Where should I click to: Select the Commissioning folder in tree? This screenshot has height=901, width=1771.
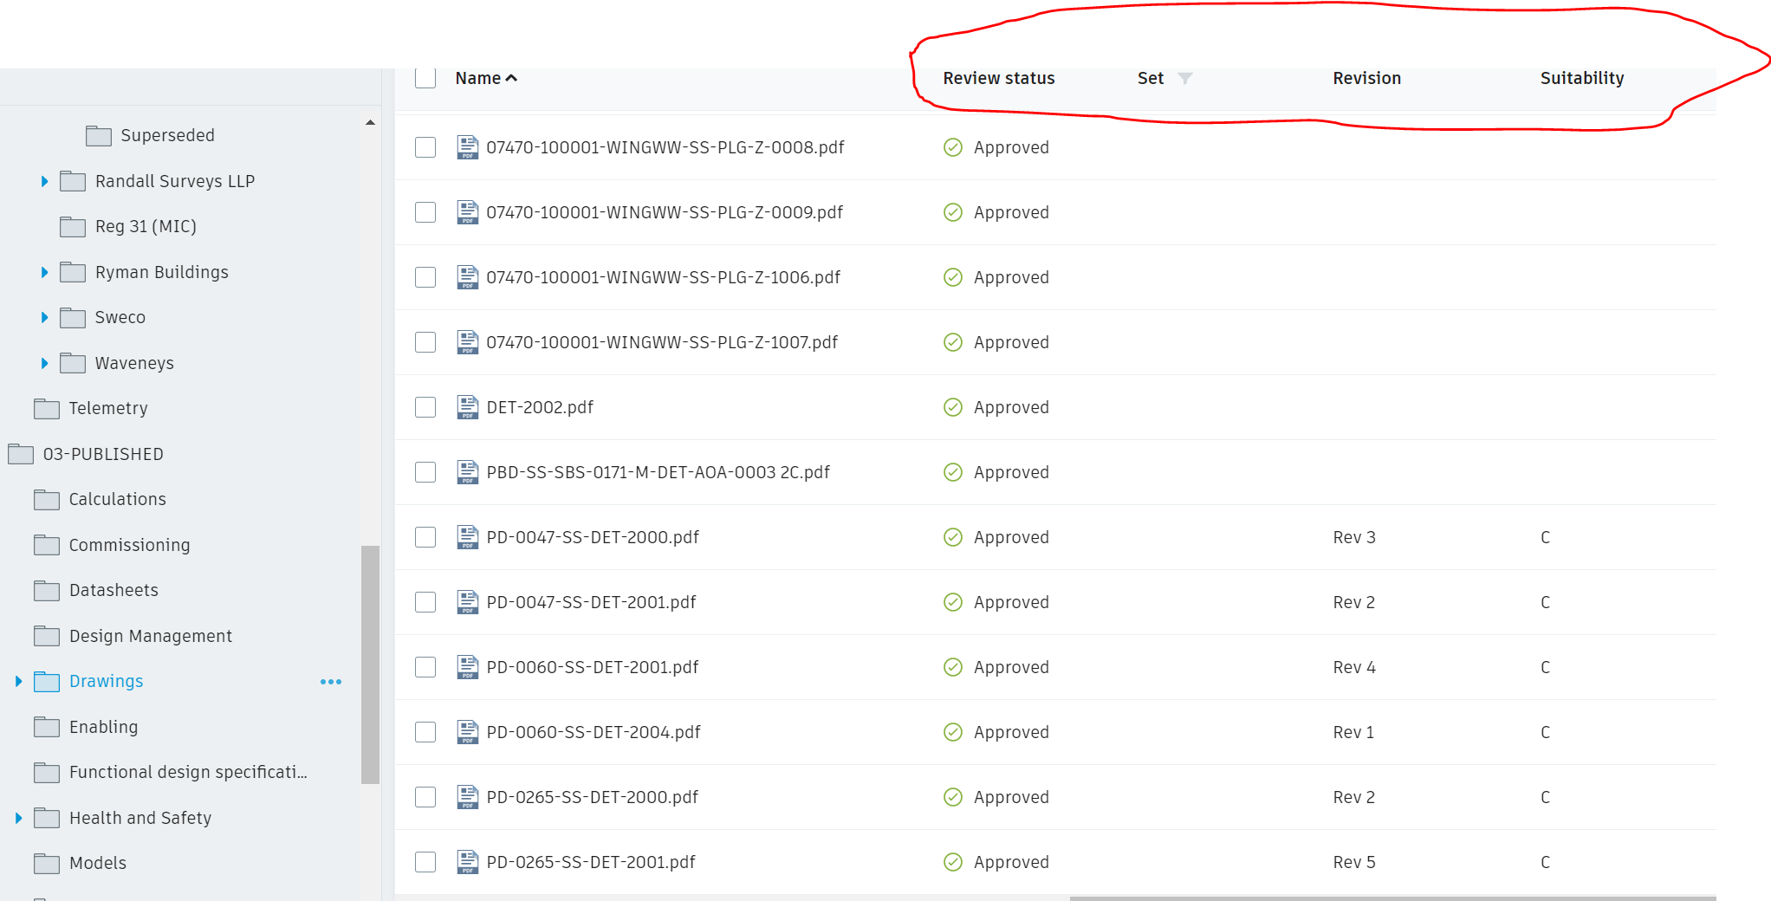pos(129,545)
